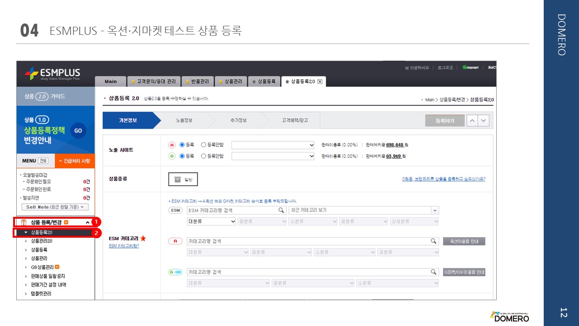Click the 전체 menu button
The height and width of the screenshot is (326, 579).
pos(43,161)
